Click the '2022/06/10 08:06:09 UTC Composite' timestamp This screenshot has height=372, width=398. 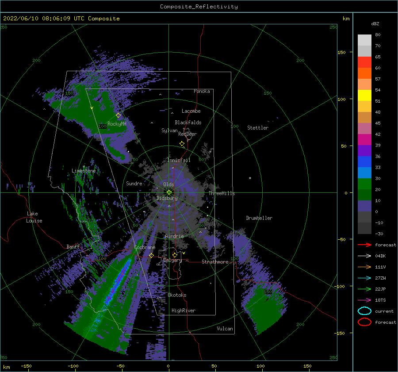point(61,19)
